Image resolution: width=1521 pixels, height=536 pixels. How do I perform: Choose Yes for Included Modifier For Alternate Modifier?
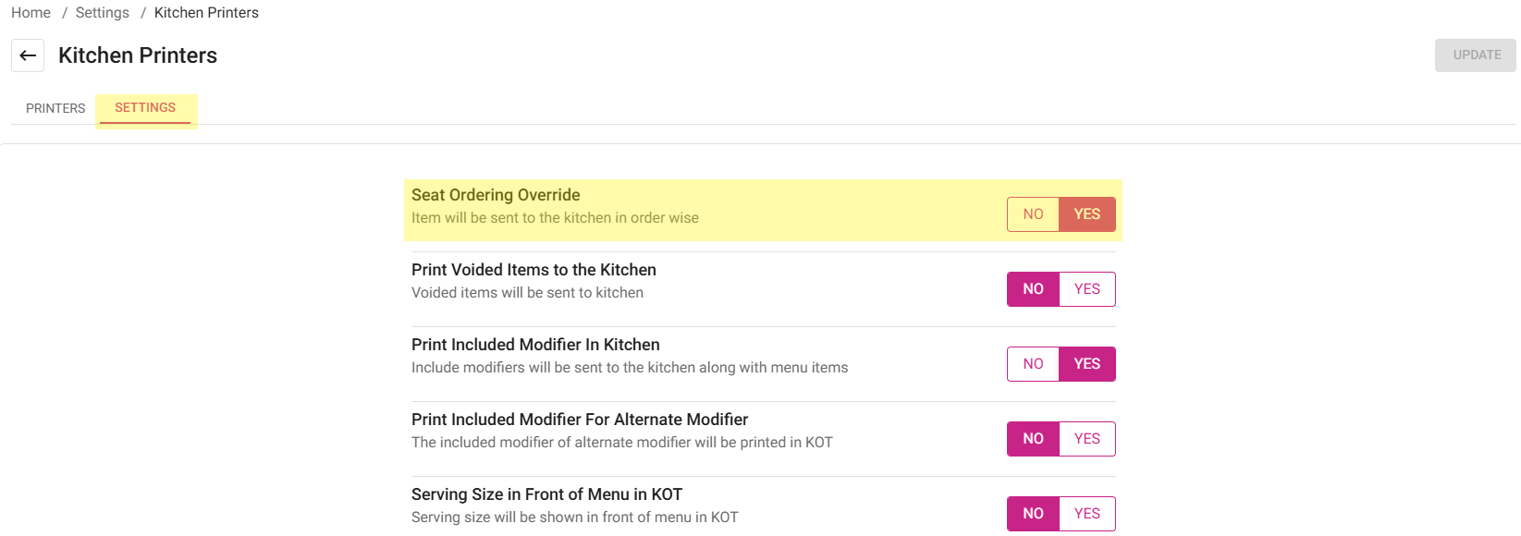1086,439
